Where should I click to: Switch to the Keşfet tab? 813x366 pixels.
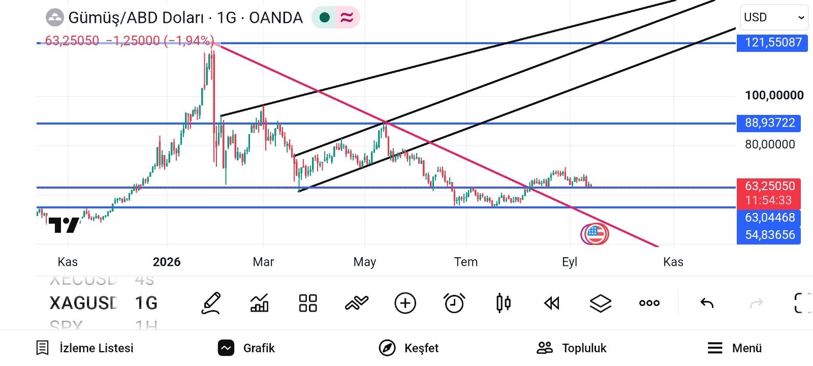[409, 348]
